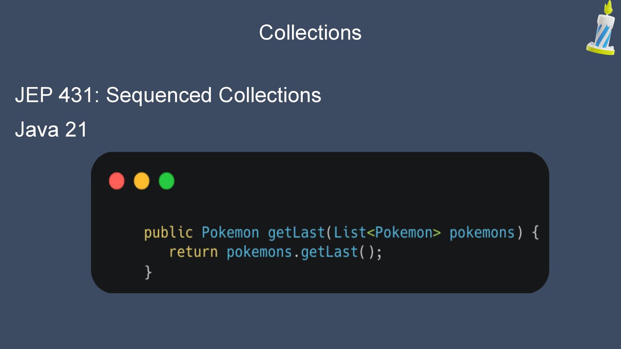Click the candle flame at top
621x349 pixels.
[608, 8]
